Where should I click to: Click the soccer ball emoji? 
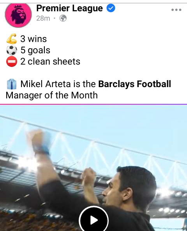click(x=12, y=50)
